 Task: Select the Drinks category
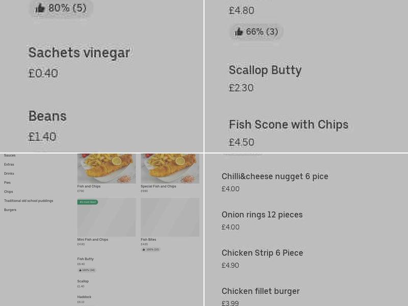click(x=9, y=173)
